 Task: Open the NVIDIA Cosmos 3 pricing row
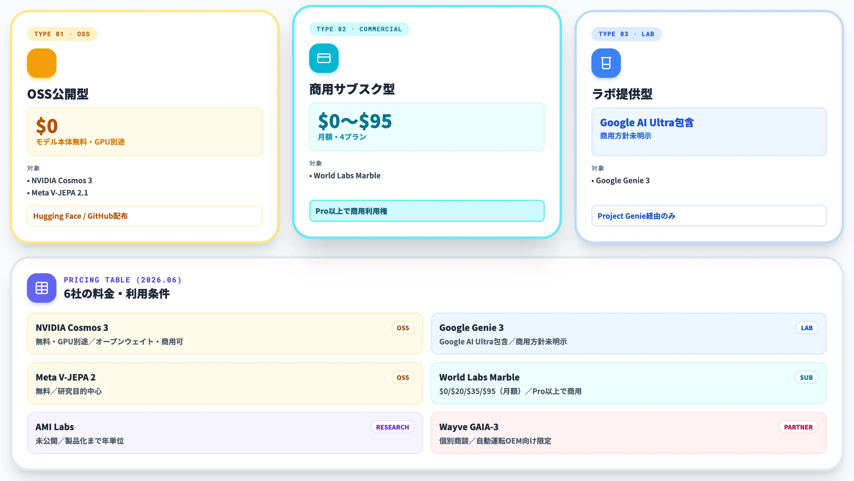[x=225, y=334]
